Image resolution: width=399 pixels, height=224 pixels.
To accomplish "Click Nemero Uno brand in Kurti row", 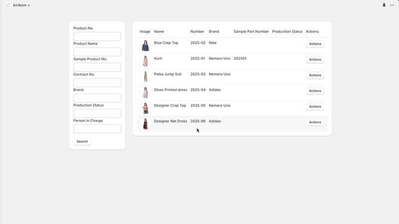I will pyautogui.click(x=219, y=58).
